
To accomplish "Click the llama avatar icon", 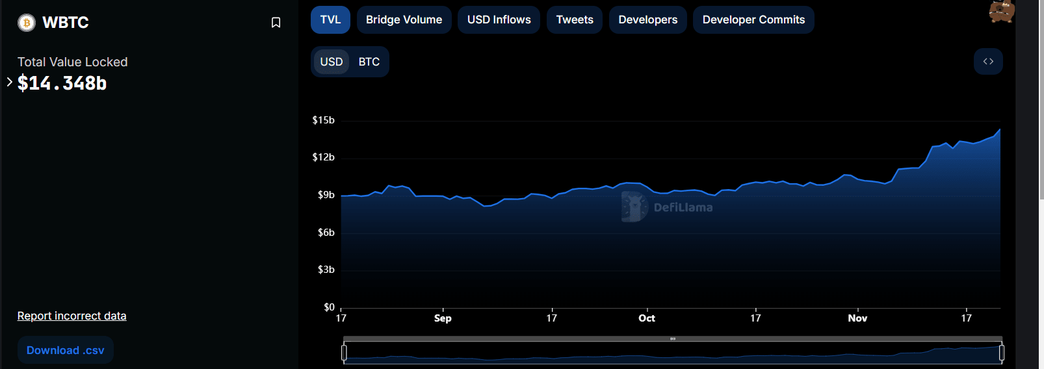I will click(x=1002, y=11).
